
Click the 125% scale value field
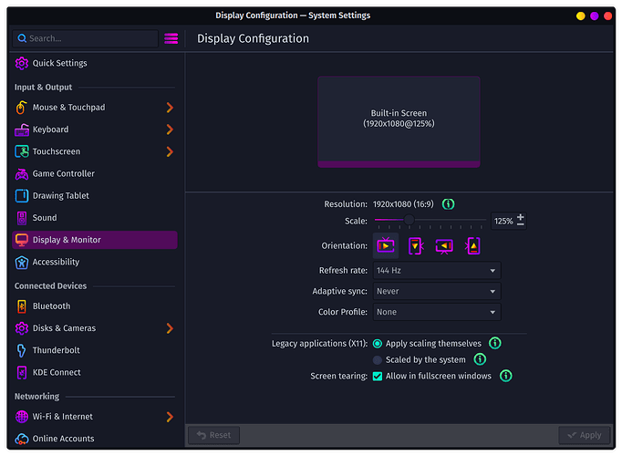click(503, 221)
